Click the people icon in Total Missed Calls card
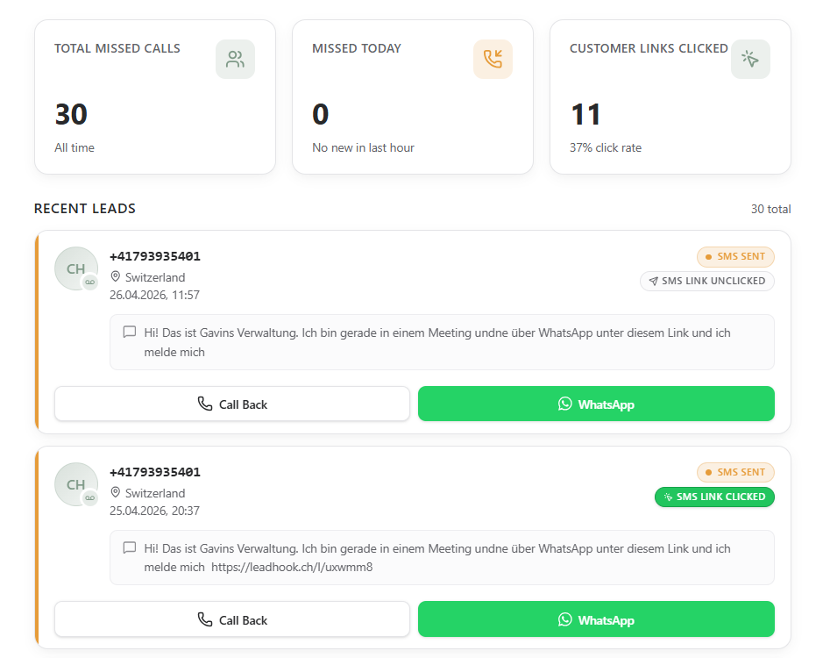Viewport: 830px width, 658px height. pos(235,60)
